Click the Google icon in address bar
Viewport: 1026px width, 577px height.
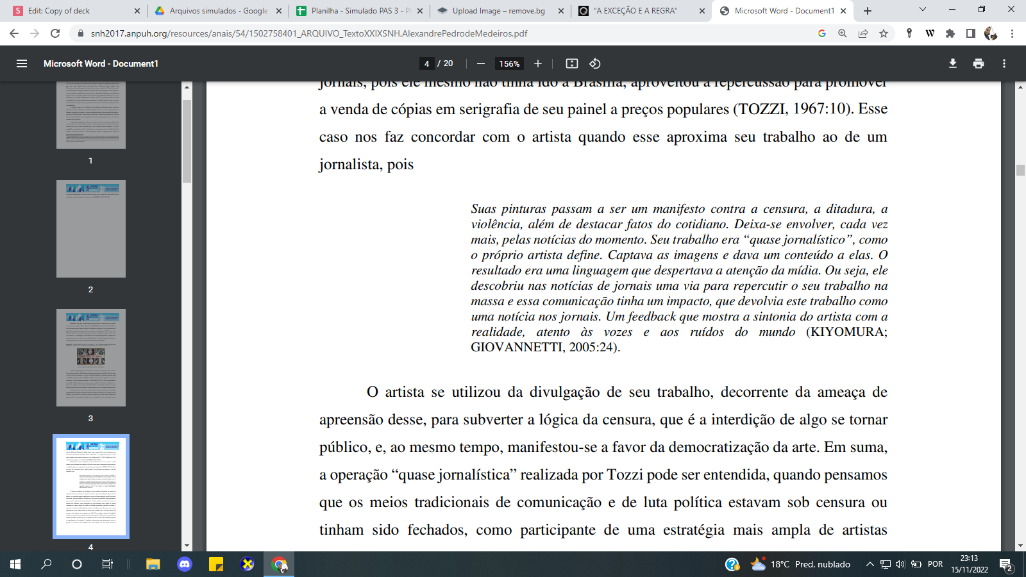tap(822, 33)
